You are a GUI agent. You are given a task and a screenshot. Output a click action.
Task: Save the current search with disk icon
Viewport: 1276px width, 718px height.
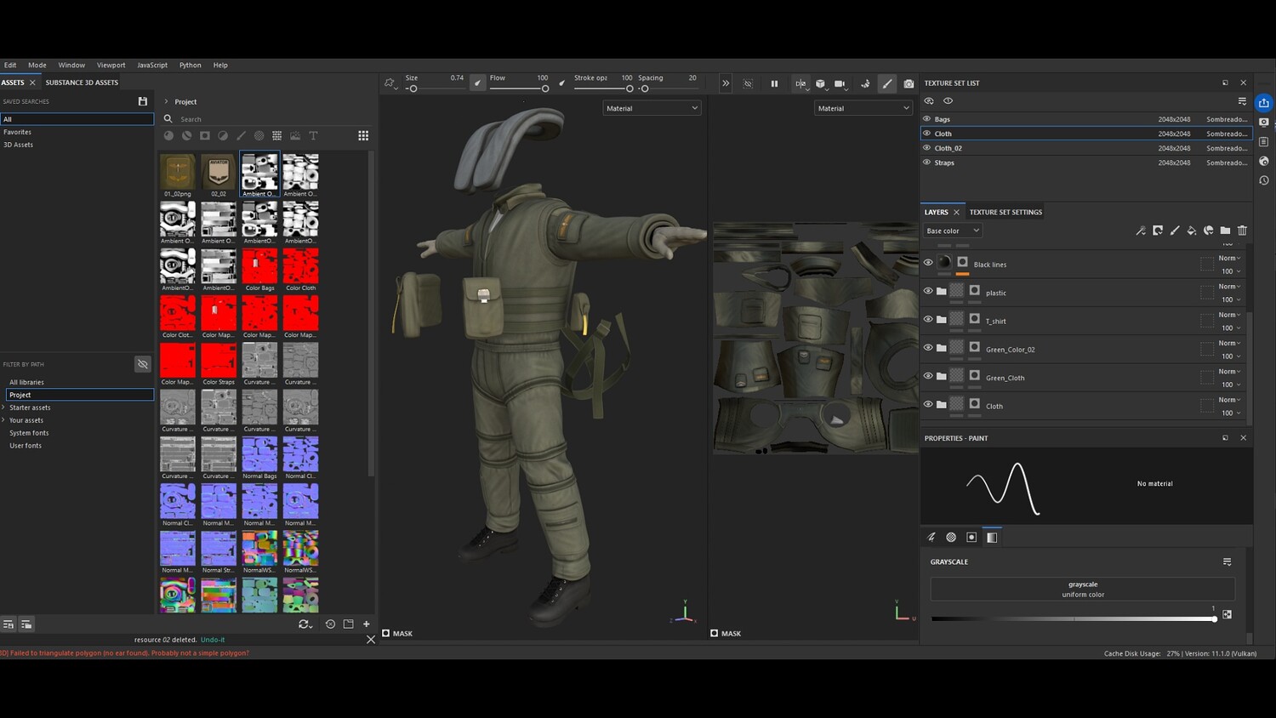(143, 101)
